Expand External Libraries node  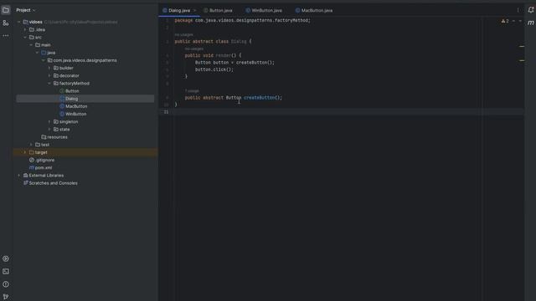pos(19,176)
